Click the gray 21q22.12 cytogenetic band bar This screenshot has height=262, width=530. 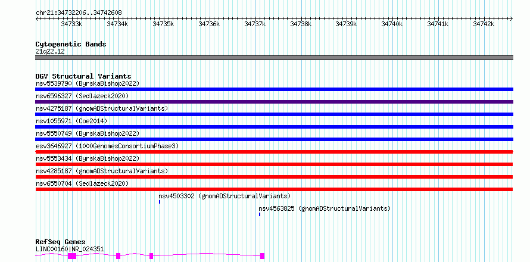274,58
